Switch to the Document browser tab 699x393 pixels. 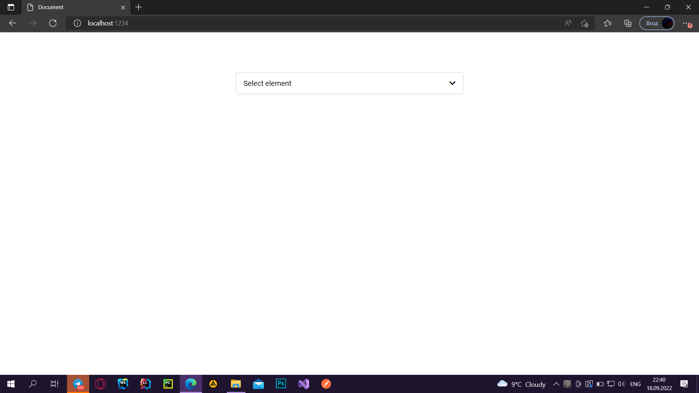[x=73, y=7]
